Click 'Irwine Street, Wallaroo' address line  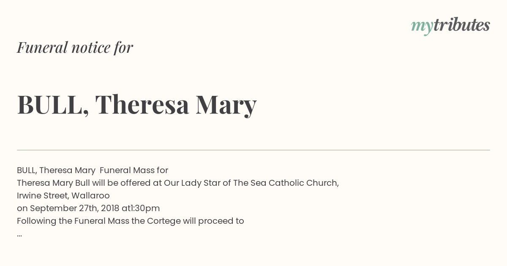[63, 195]
